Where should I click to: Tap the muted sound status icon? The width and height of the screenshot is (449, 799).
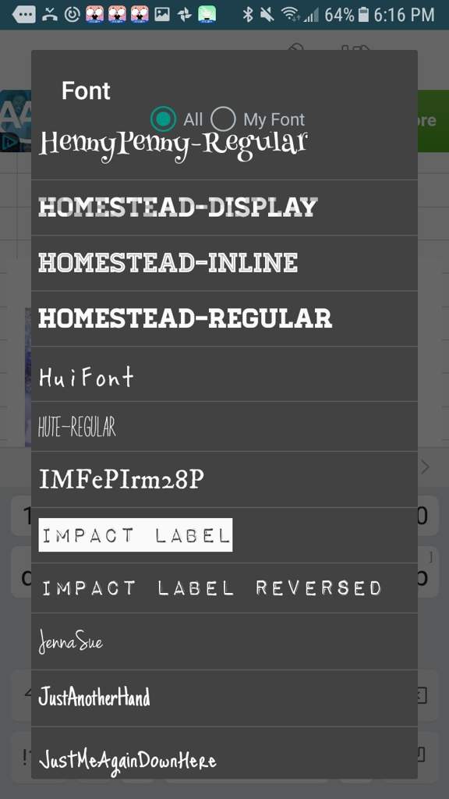tap(267, 14)
